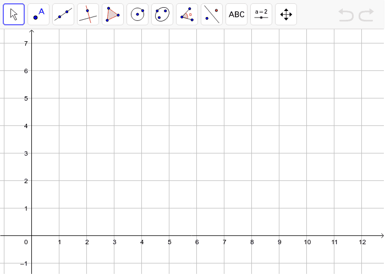Viewport: 385px width, 275px height.
Task: Select the Perpendicular Line tool
Action: click(x=88, y=14)
